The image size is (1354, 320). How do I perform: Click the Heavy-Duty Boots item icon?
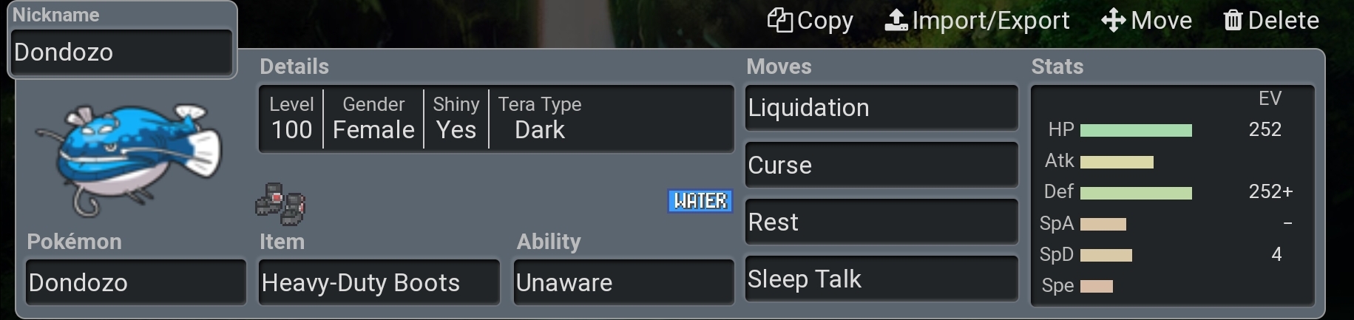280,203
